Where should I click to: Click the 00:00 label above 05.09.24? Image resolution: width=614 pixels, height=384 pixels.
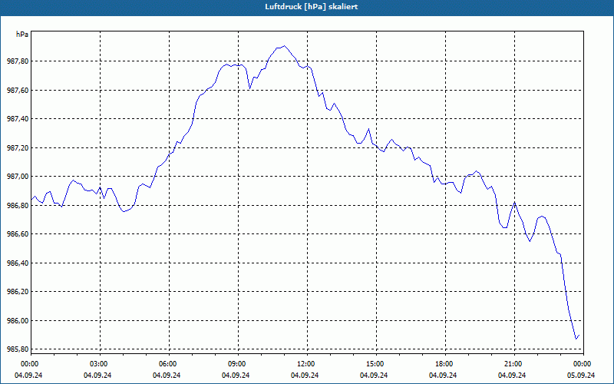(x=583, y=364)
